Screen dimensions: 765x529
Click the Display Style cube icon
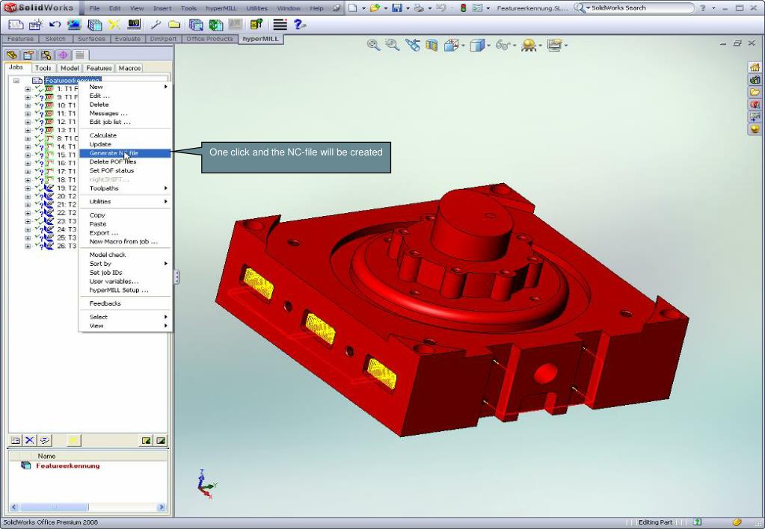click(476, 46)
